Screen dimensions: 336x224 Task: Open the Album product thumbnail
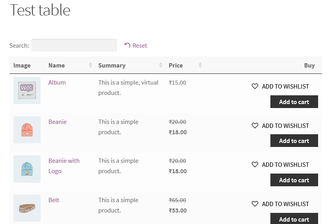(x=27, y=91)
